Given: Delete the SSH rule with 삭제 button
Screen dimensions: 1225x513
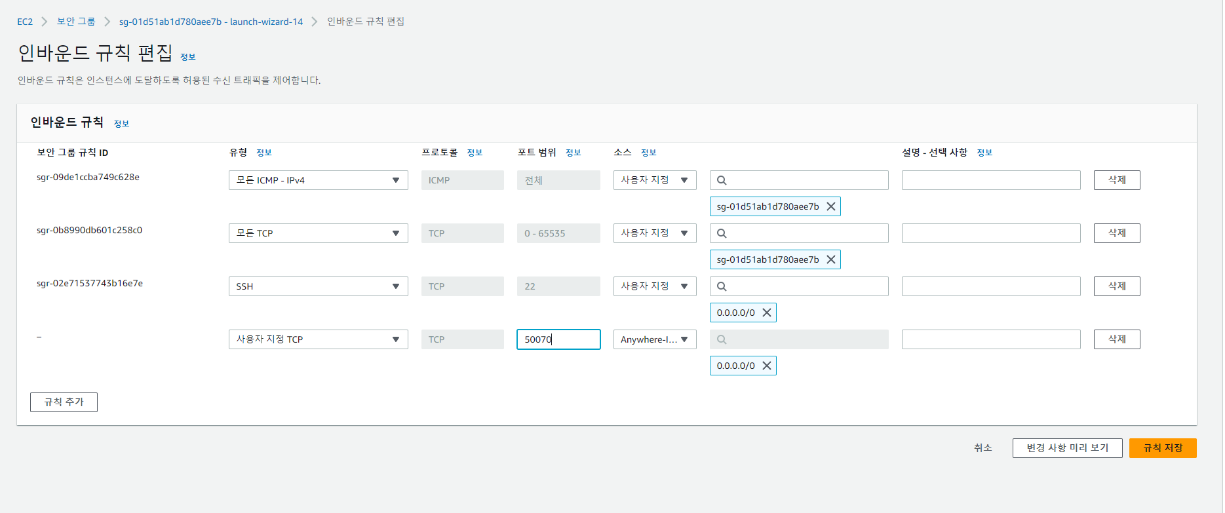Looking at the screenshot, I should (1117, 286).
